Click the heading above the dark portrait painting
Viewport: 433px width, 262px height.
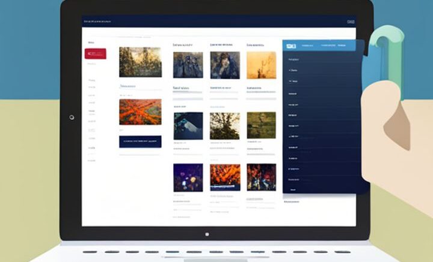(x=221, y=44)
